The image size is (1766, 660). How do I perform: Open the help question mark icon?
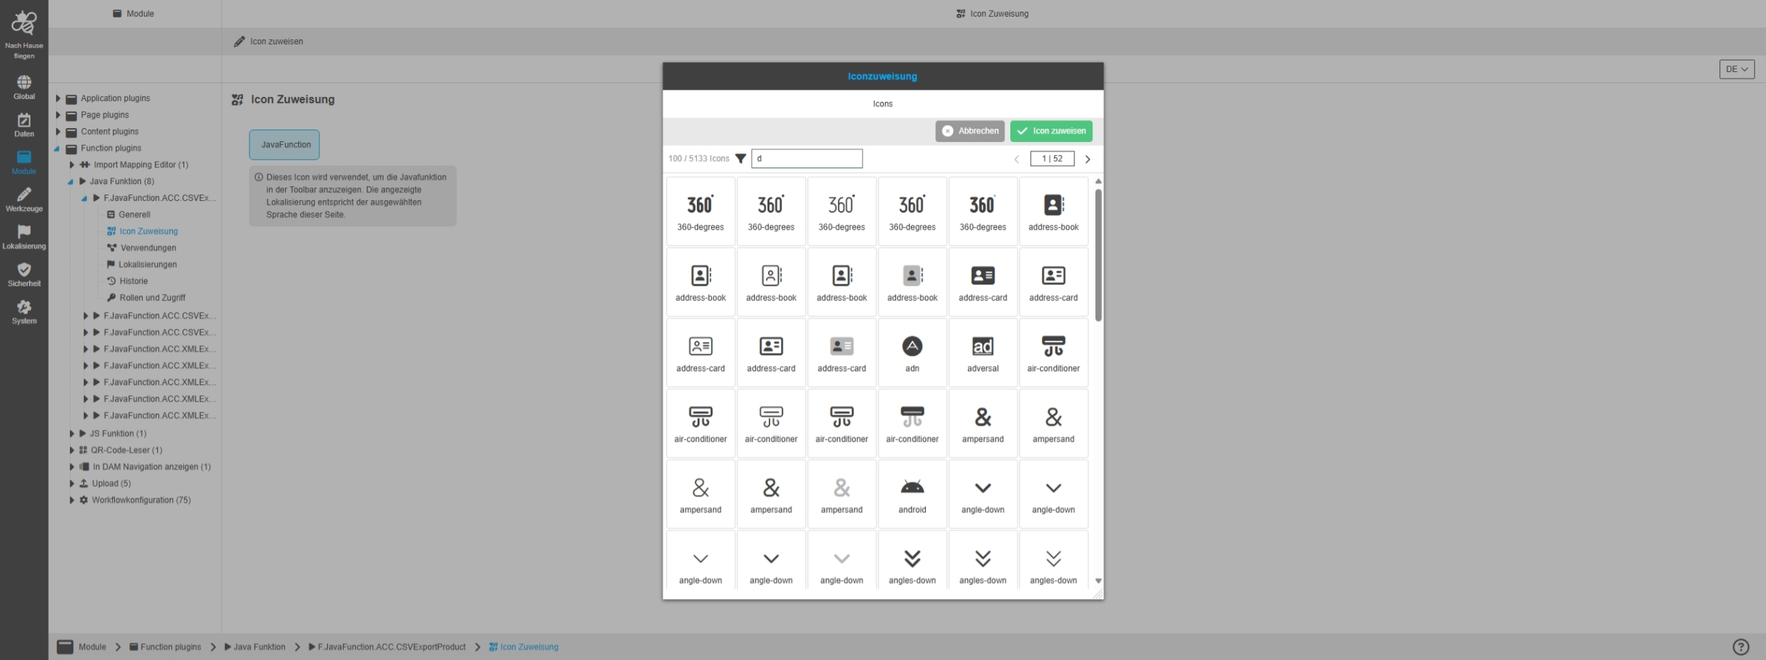[1741, 647]
